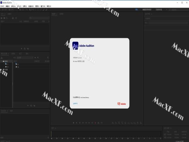Viewport: 189px width, 142px height.
Task: Open the 窗口(W) menu
Action: [43, 6]
